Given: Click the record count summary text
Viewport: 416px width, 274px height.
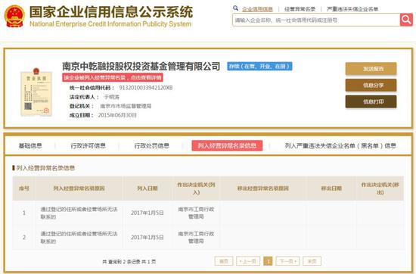Looking at the screenshot, I should point(129,262).
